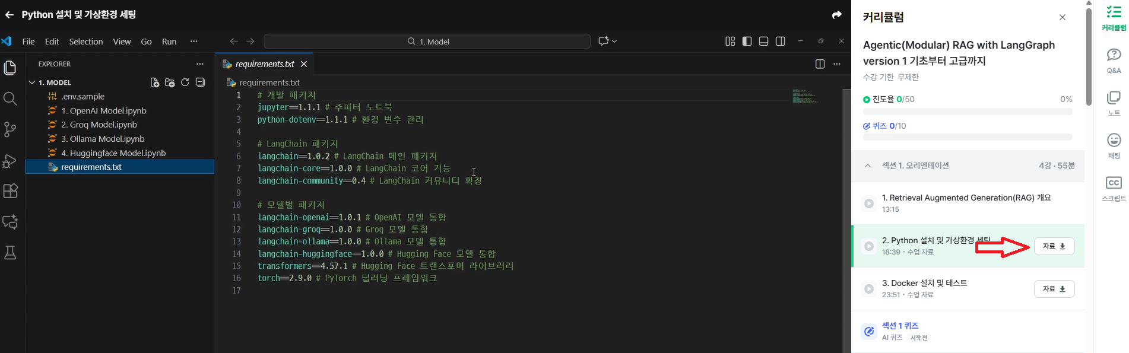Open the Edit menu
Image resolution: width=1129 pixels, height=353 pixels.
pos(52,42)
